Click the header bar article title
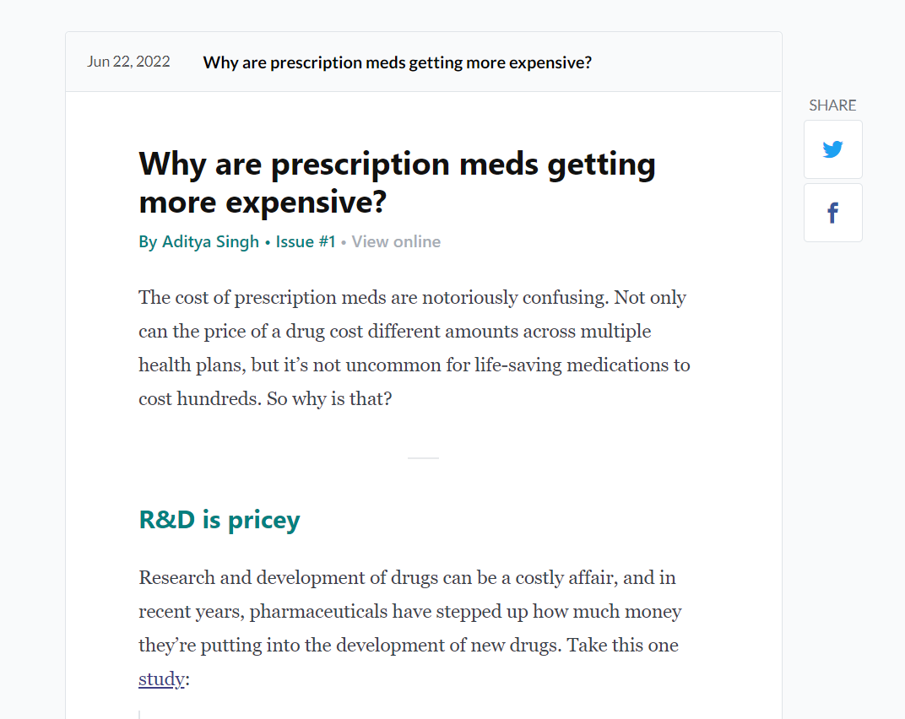 (397, 62)
